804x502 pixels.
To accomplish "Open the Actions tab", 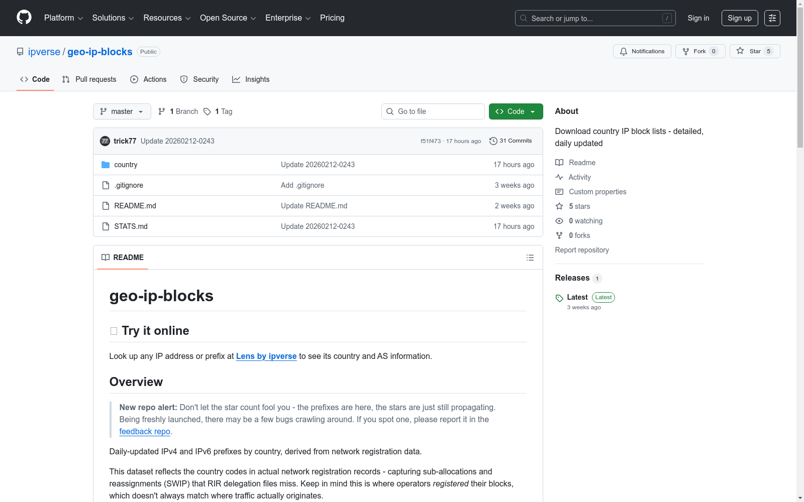I will [148, 79].
